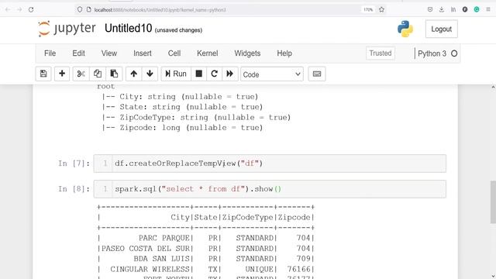Bookmark this page with the star icon
The image size is (496, 279).
pos(381,10)
